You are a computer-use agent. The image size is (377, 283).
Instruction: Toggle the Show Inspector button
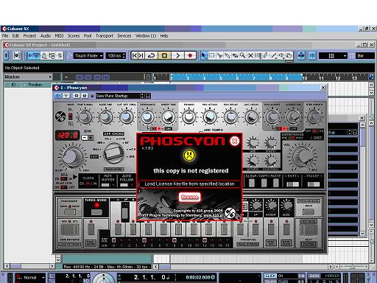(7, 56)
